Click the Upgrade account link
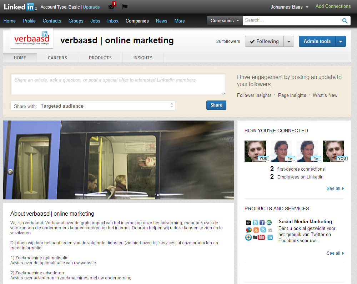Screen dimensions: 357x284 click(91, 7)
